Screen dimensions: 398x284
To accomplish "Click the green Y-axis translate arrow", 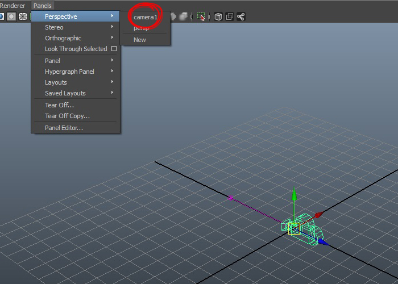I will tap(294, 195).
